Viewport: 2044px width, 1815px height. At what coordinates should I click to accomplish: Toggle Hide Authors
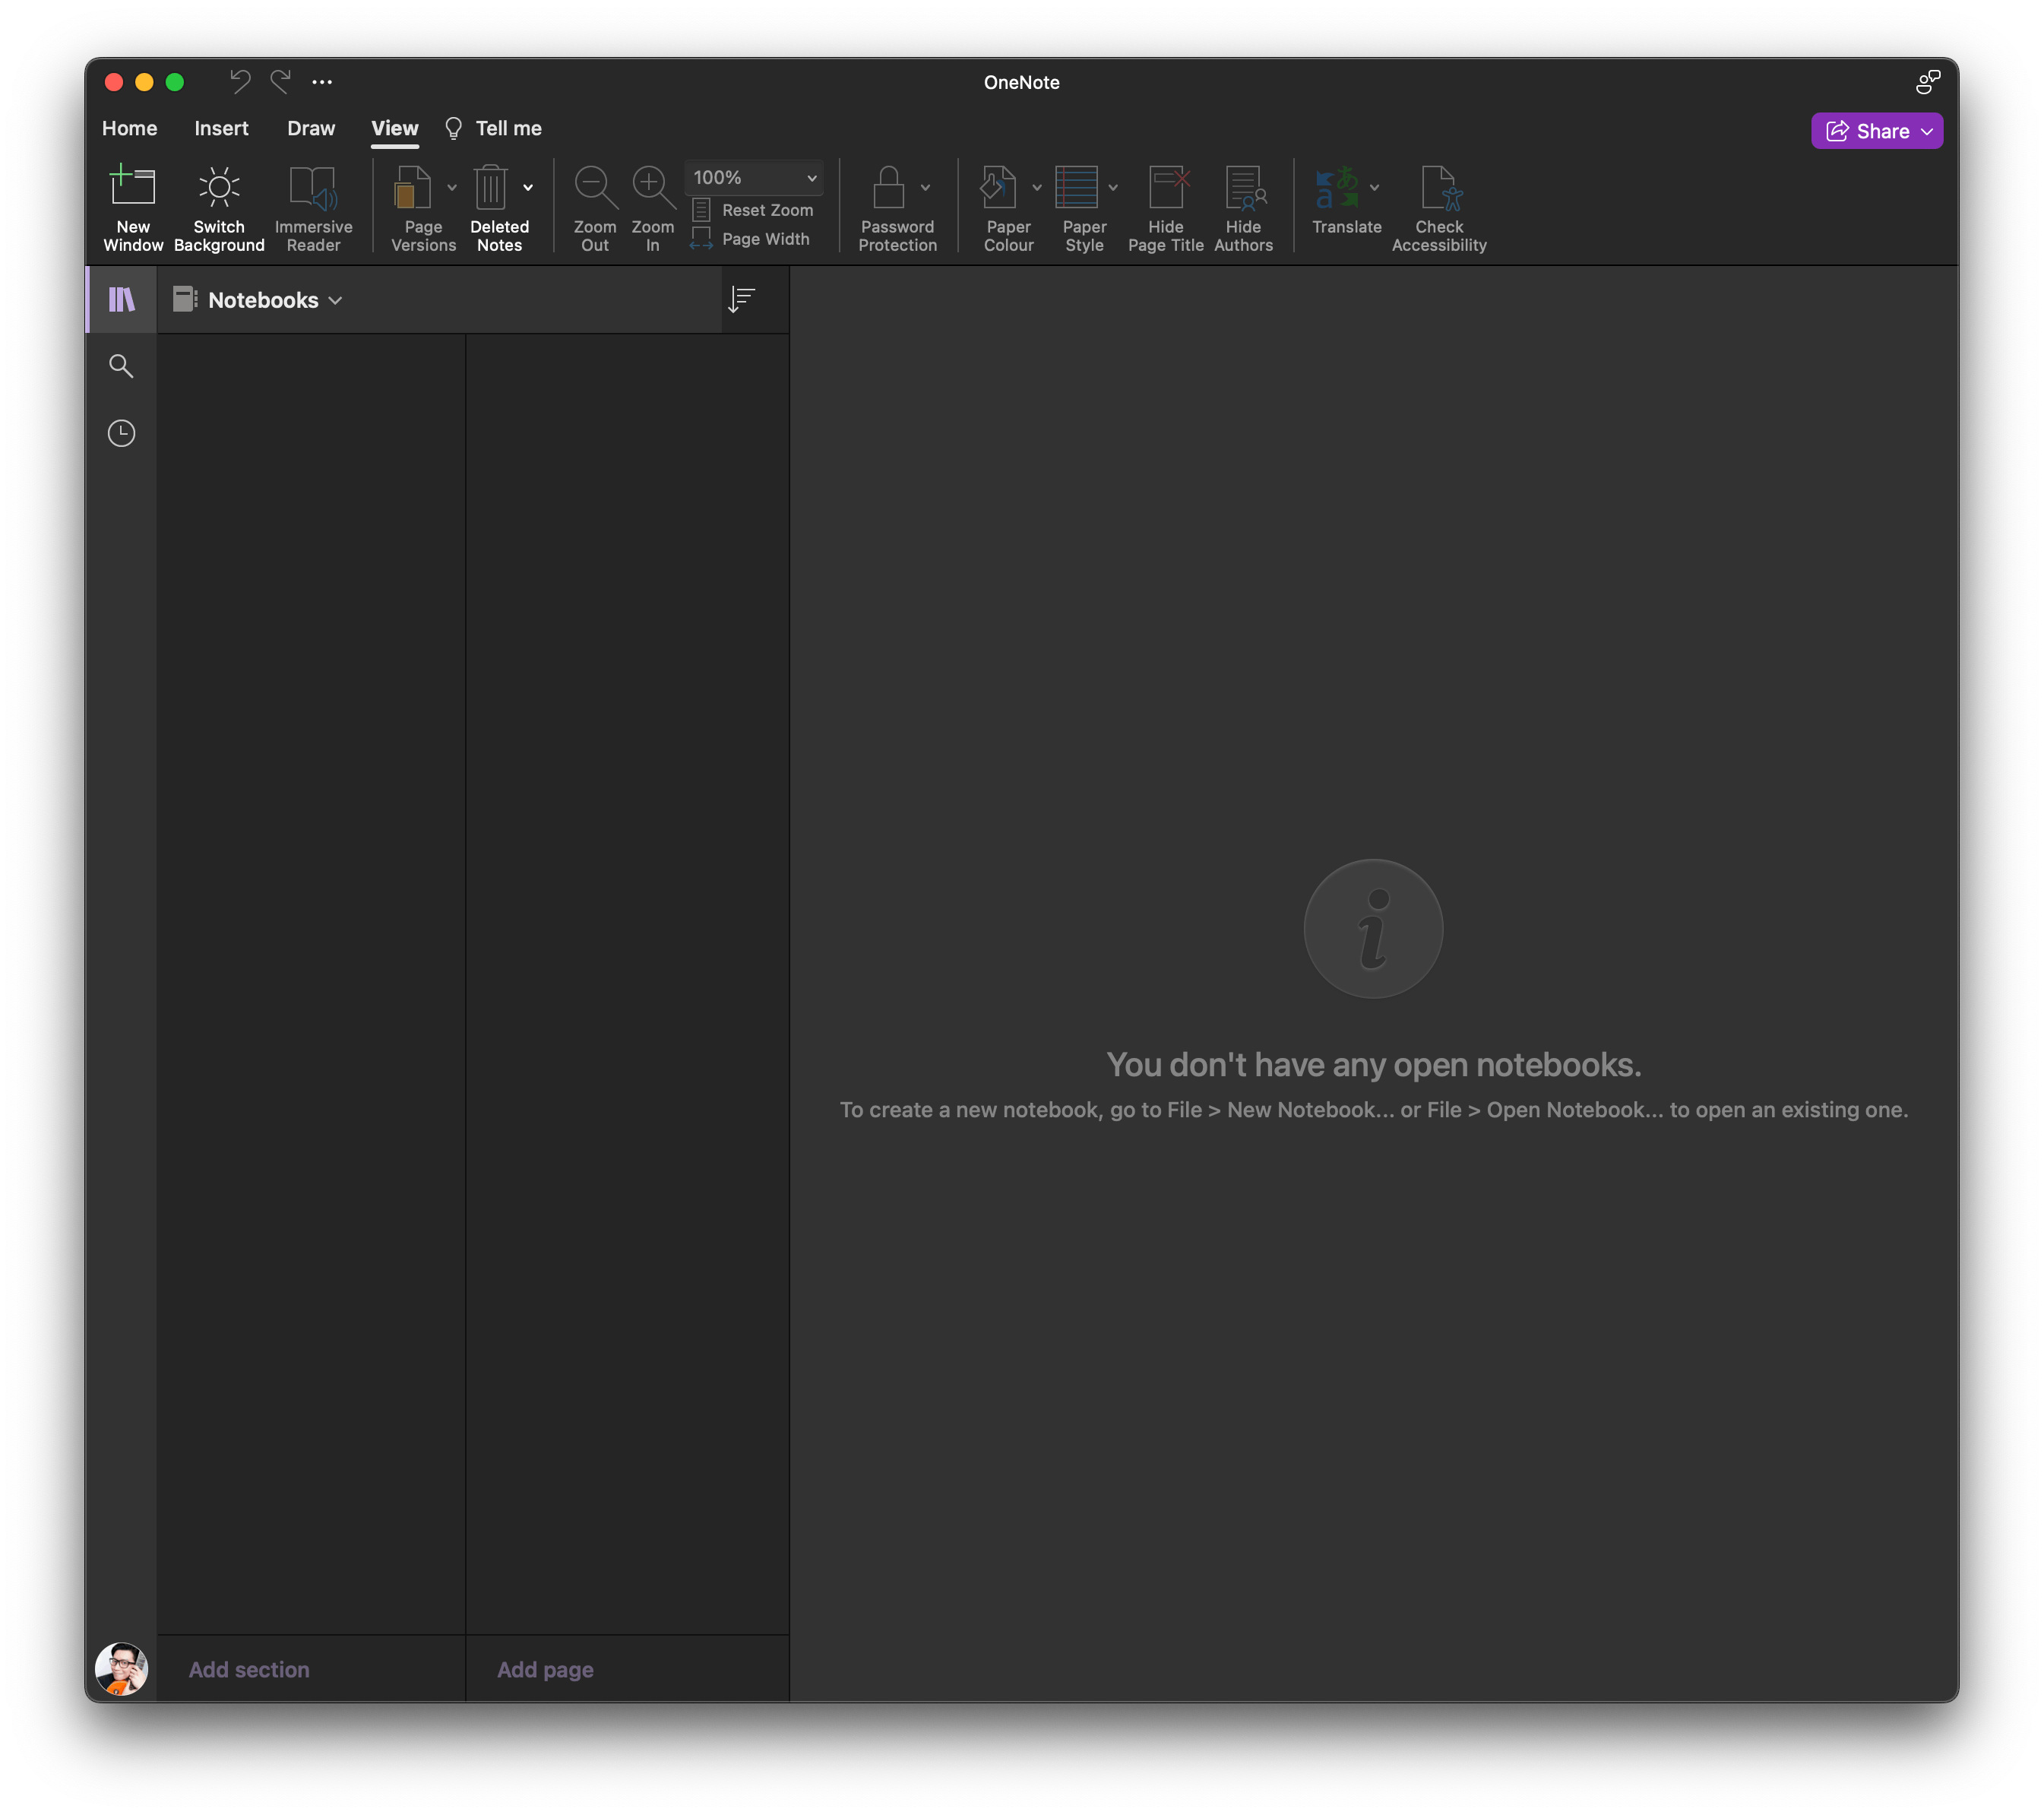click(x=1243, y=188)
